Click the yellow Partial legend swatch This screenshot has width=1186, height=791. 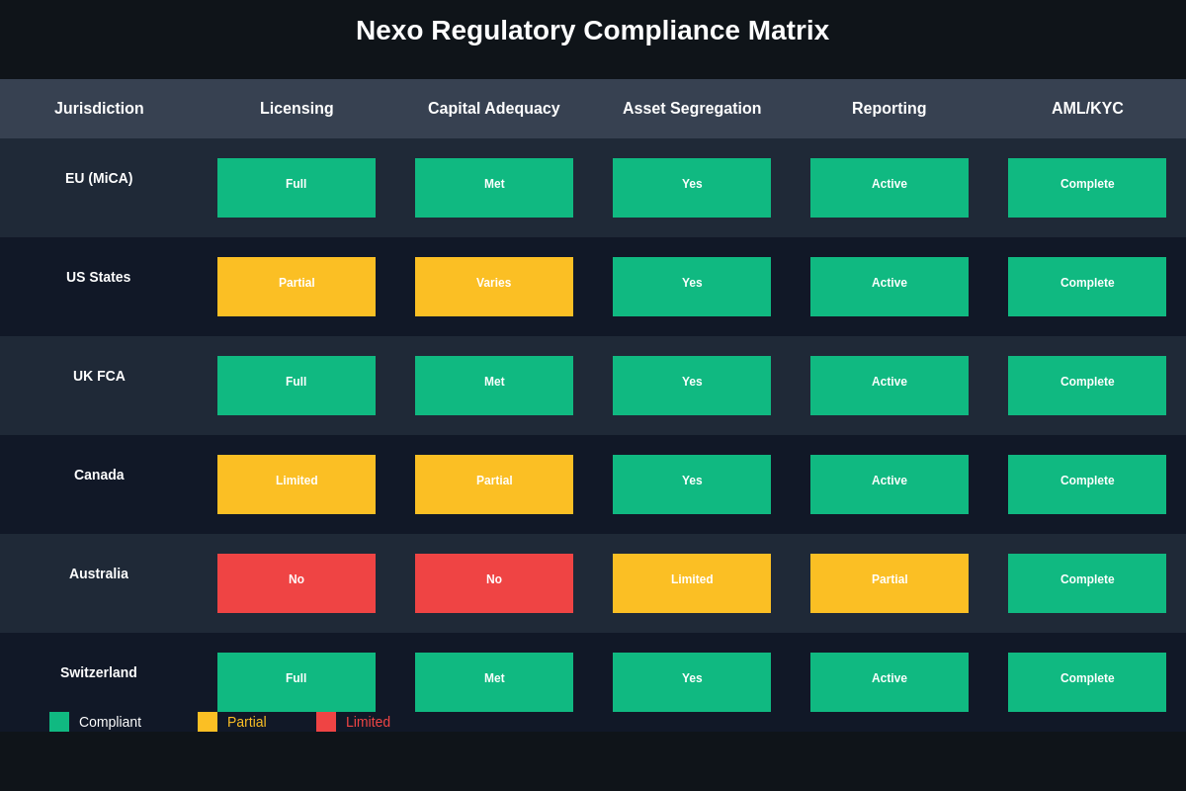click(208, 722)
